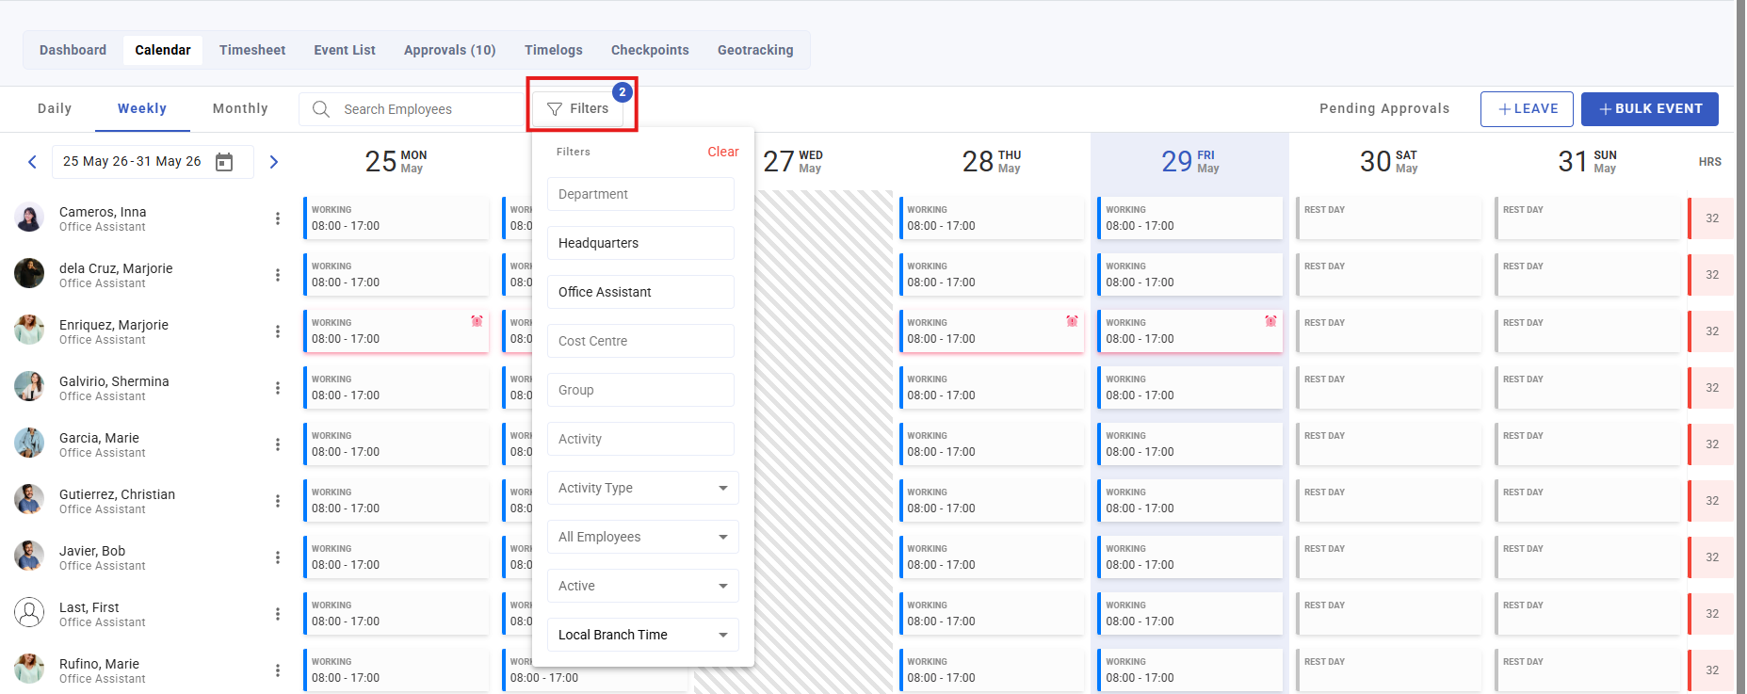Click 29 FRI May column header
The image size is (1747, 694).
coord(1189,161)
